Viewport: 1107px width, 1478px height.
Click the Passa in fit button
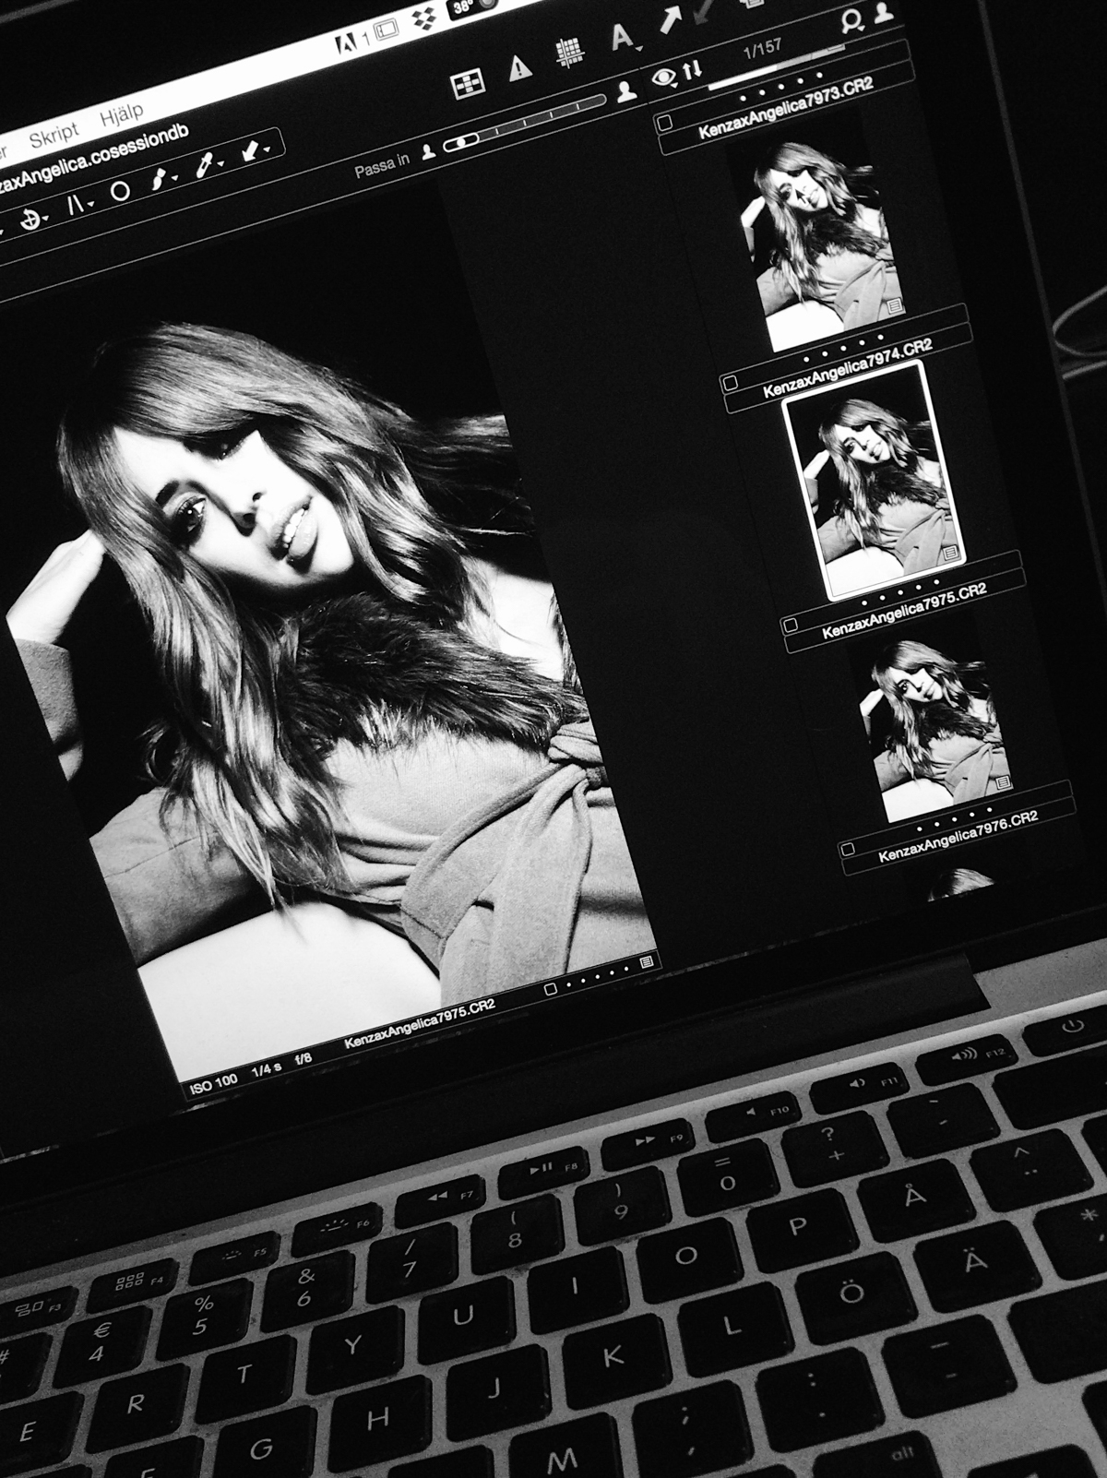tap(383, 165)
